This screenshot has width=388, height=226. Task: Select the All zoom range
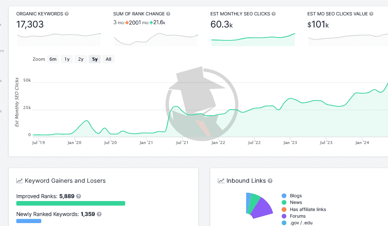[x=108, y=59]
